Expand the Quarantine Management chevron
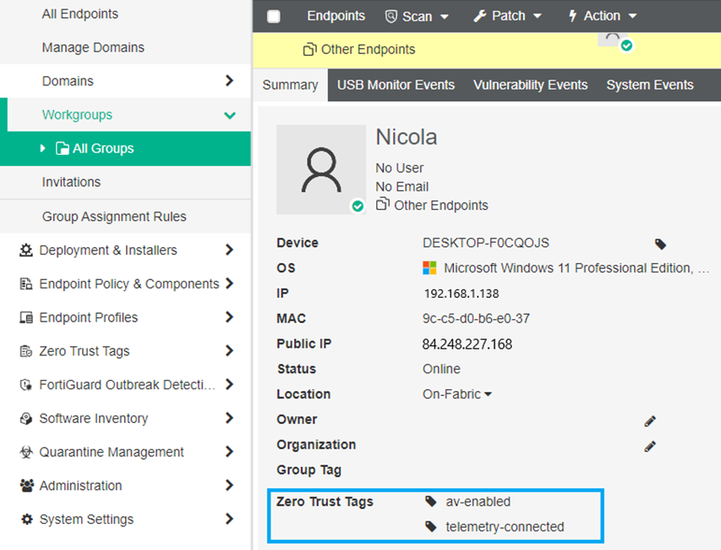This screenshot has width=721, height=550. [229, 452]
